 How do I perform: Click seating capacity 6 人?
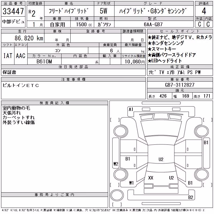(115, 51)
